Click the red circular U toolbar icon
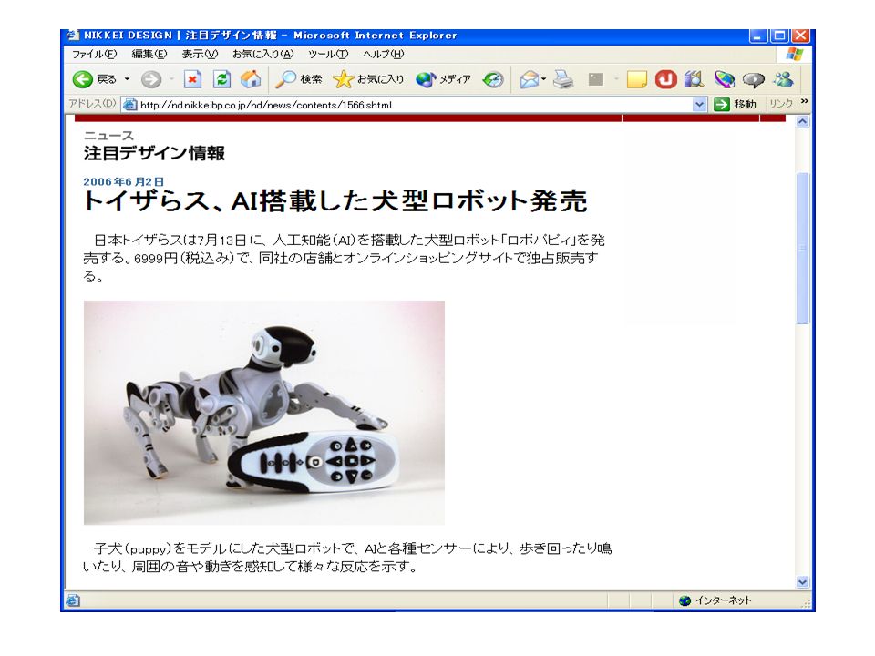The height and width of the screenshot is (656, 875). 665,79
